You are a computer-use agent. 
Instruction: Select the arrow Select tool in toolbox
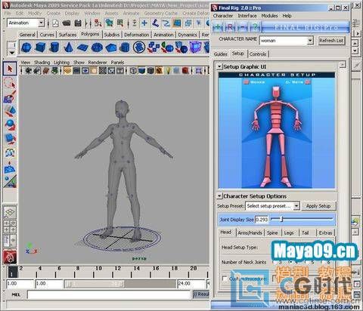click(10, 69)
